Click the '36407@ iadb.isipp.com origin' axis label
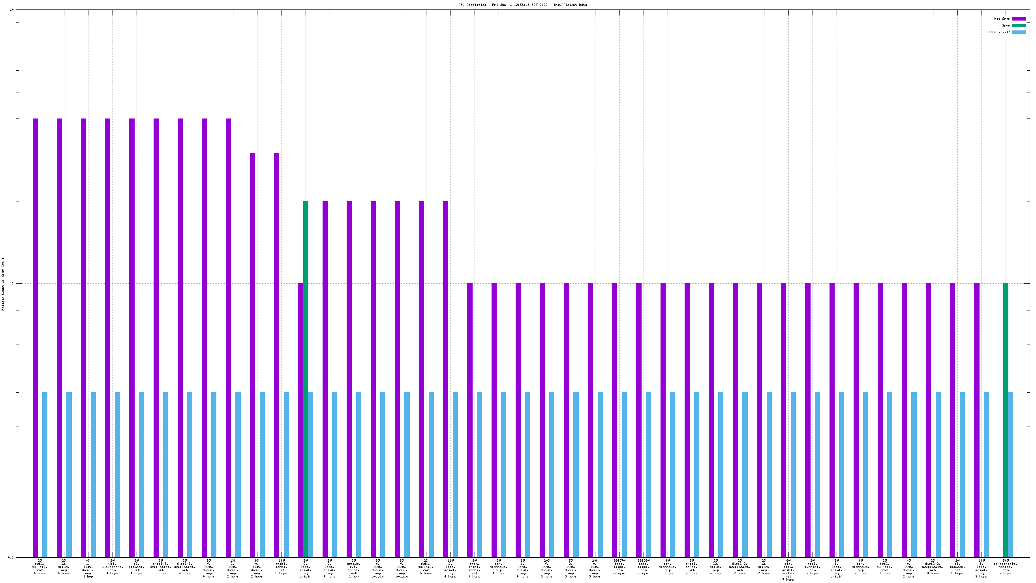Viewport: 1036px width, 583px height. click(619, 566)
